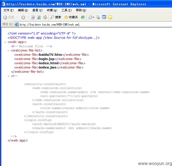The height and width of the screenshot is (166, 172).
Task: Collapse the web-app XML node
Action: tap(5, 42)
